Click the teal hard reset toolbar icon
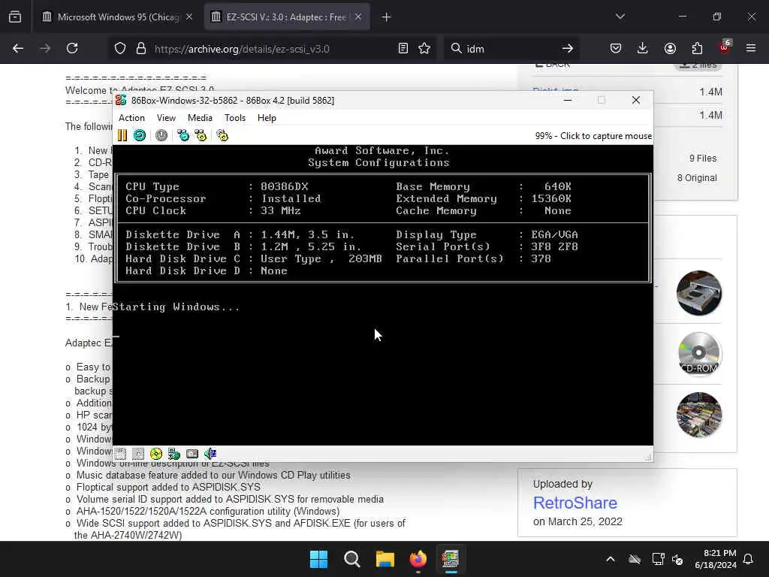 click(140, 135)
